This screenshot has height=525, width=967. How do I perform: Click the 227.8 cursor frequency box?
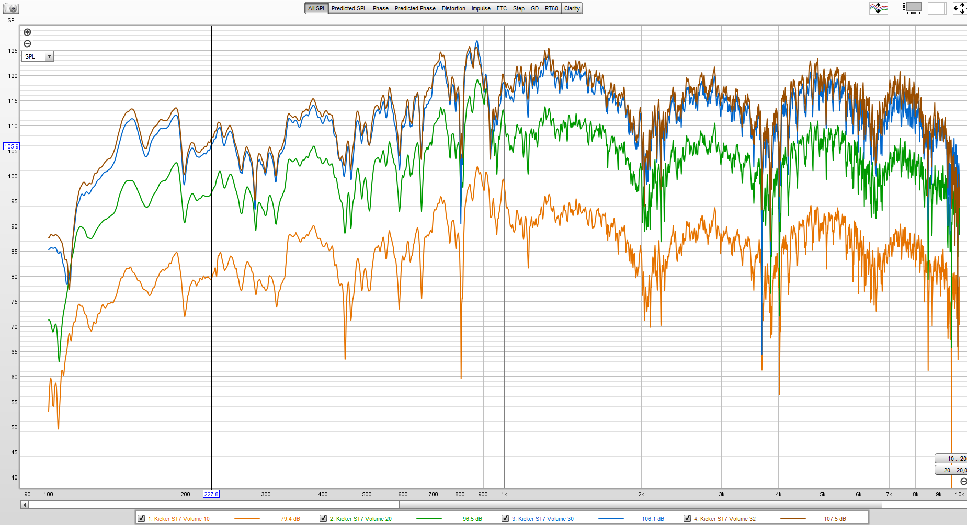tap(211, 494)
